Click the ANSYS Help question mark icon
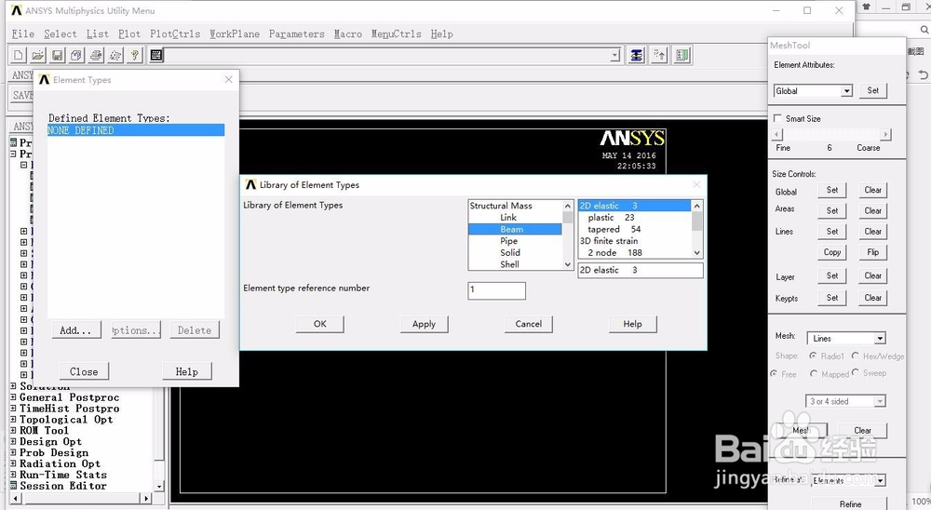Viewport: 931px width, 510px height. [x=135, y=55]
